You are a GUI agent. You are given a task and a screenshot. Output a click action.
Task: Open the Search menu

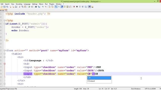point(7,4)
